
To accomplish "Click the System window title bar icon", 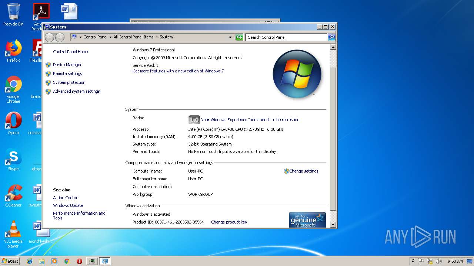I will pos(47,27).
